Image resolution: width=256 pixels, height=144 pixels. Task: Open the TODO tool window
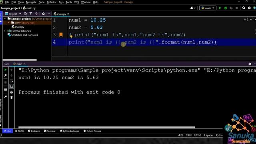tap(19, 131)
